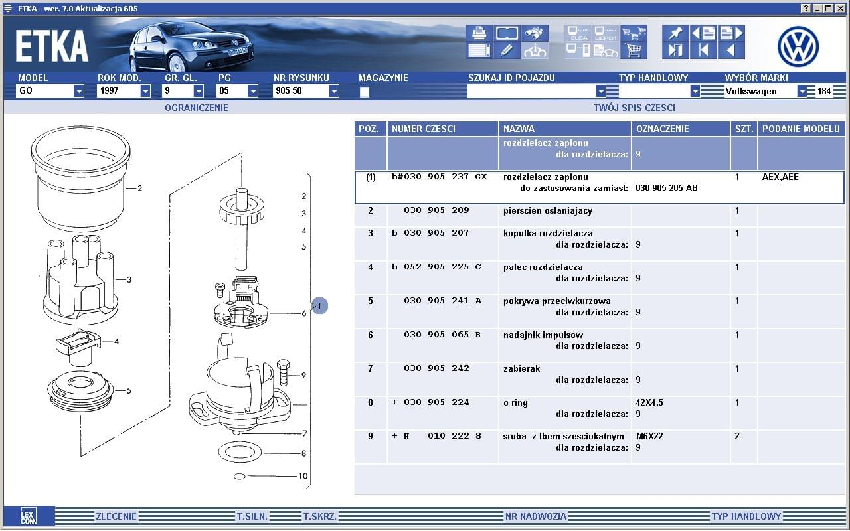The image size is (850, 531).
Task: Click the ELSA connection icon
Action: tap(578, 33)
